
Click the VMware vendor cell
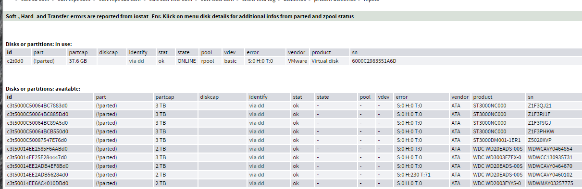[297, 61]
